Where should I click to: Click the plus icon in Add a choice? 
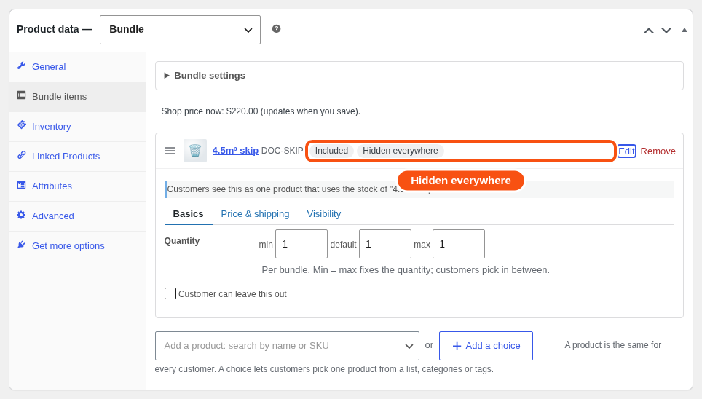coord(457,346)
